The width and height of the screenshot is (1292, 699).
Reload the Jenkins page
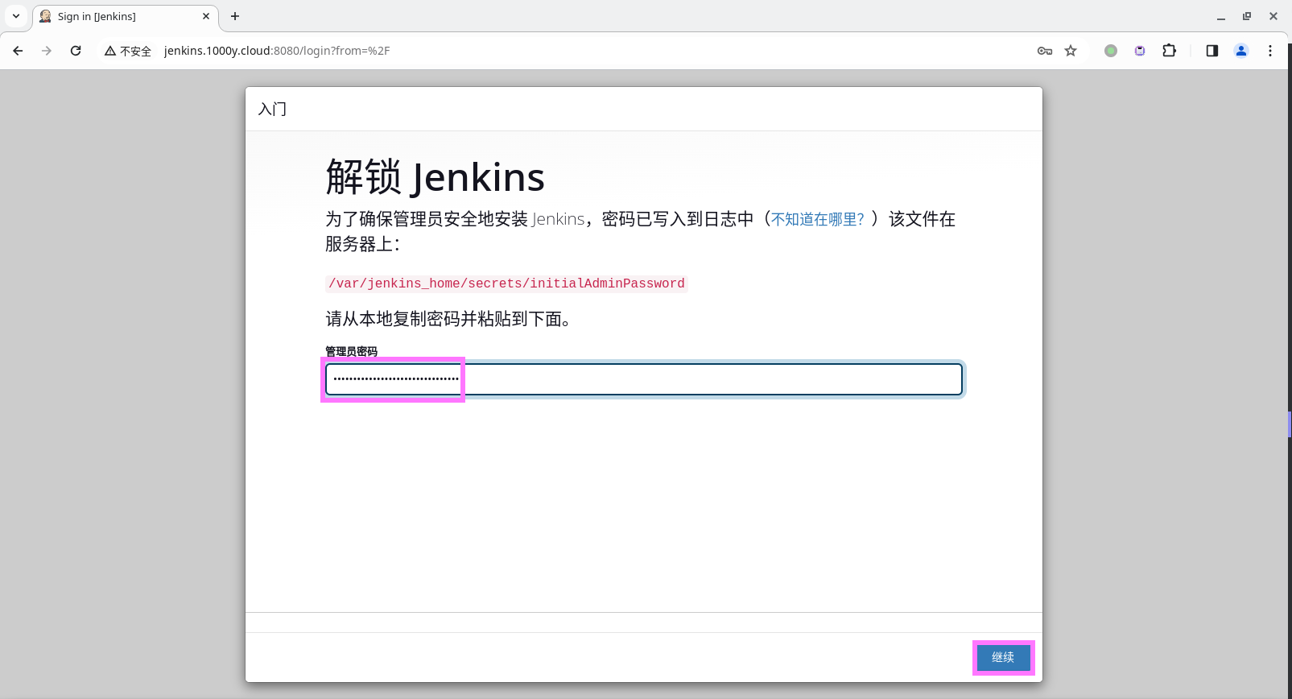tap(76, 51)
